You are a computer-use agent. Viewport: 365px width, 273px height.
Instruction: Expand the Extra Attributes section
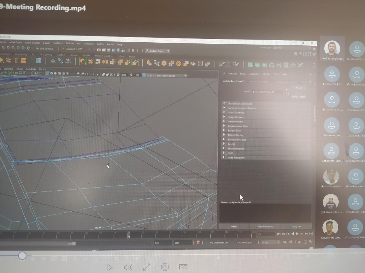(236, 158)
